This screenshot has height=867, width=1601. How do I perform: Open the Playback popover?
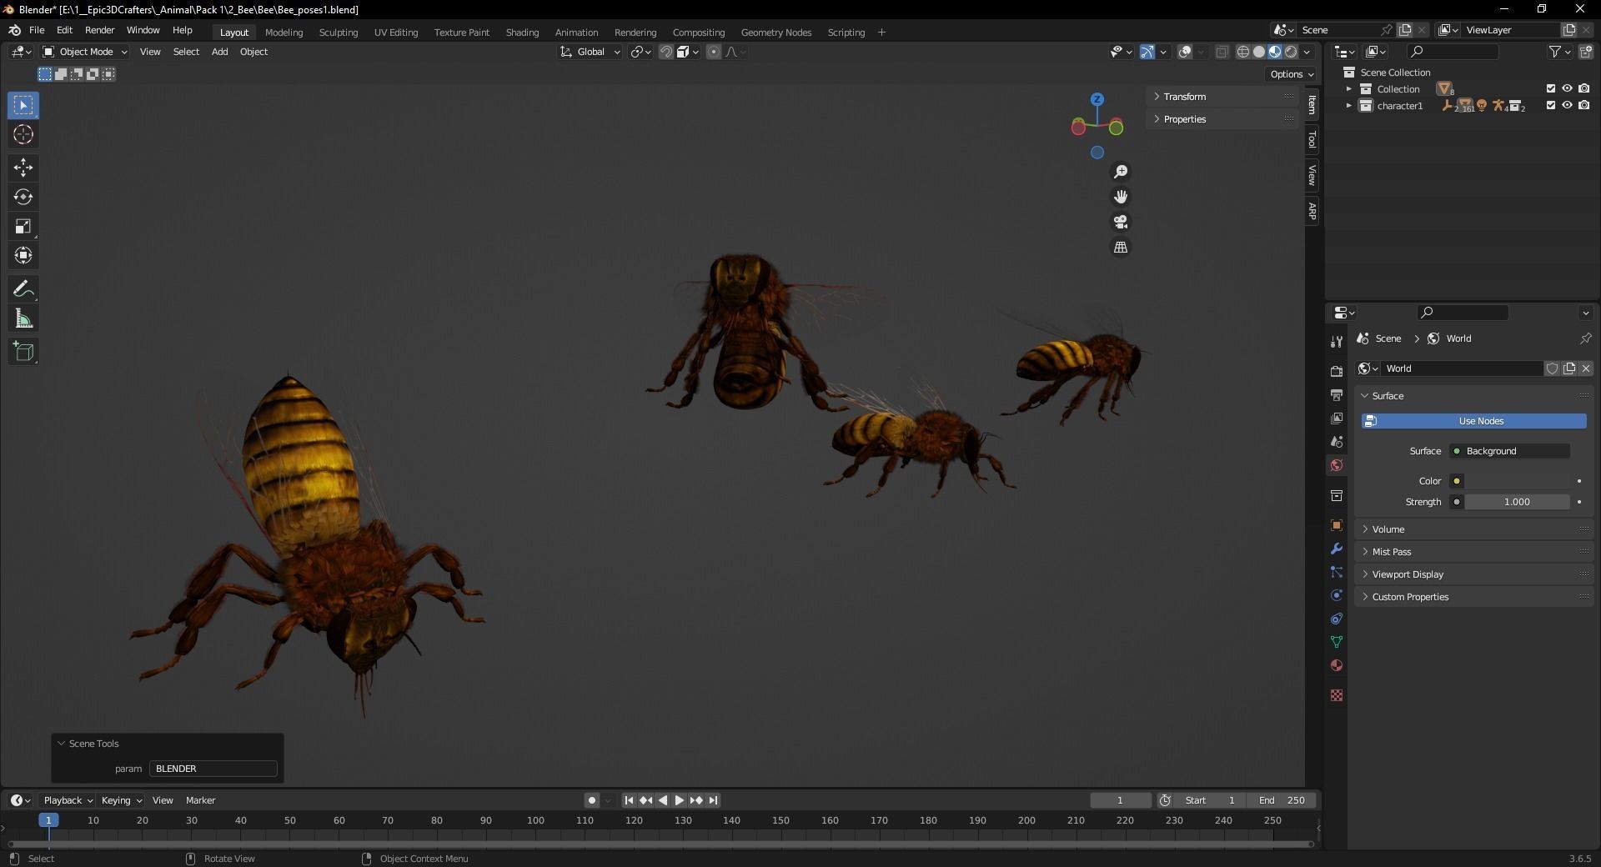pos(68,800)
